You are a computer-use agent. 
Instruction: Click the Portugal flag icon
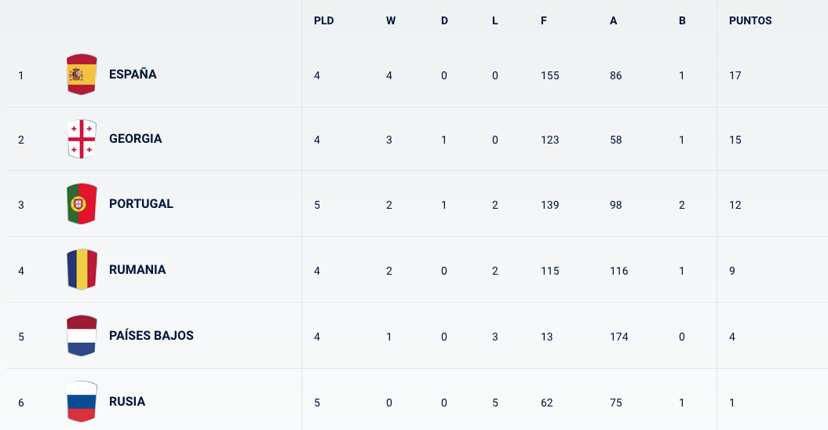tap(82, 204)
